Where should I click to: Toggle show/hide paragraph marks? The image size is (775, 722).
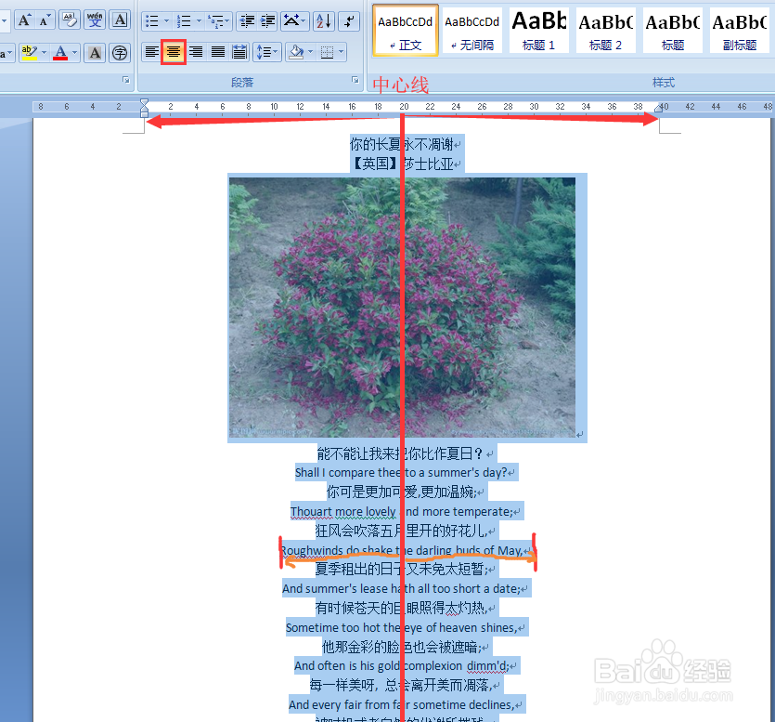coord(349,21)
